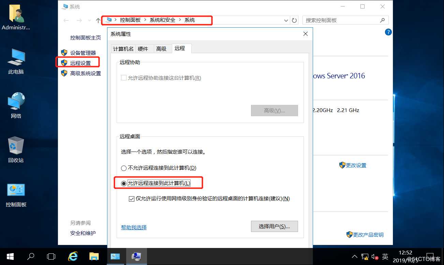Viewport: 444px width, 265px height.
Task: Toggle network level authentication checkbox
Action: point(132,199)
